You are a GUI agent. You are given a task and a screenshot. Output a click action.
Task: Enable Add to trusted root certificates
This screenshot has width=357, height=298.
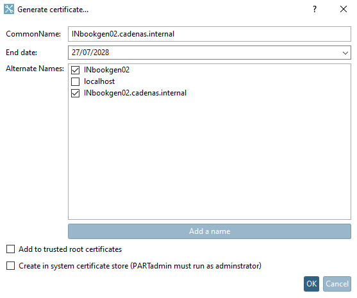click(x=10, y=249)
